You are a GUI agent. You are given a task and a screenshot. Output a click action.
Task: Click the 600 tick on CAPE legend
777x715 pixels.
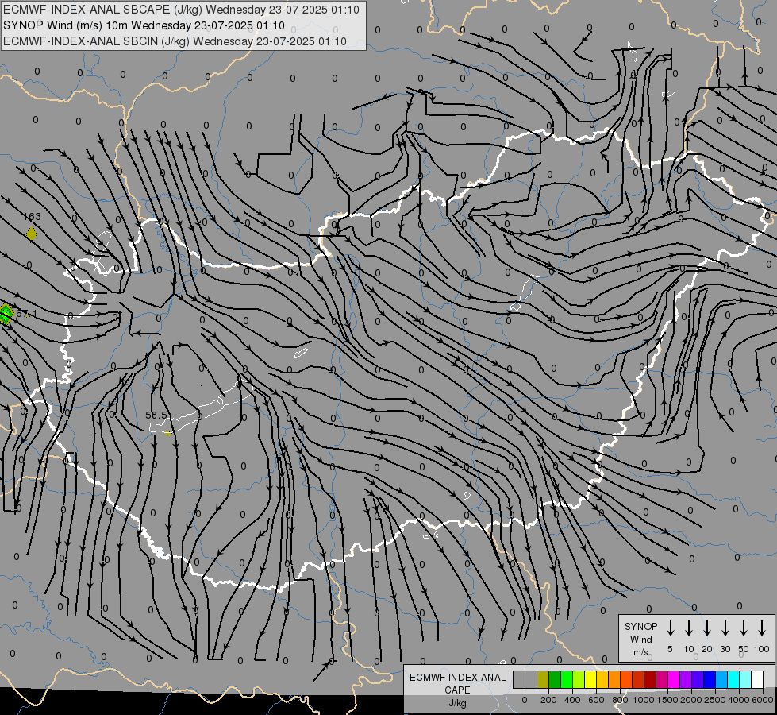[x=596, y=700]
